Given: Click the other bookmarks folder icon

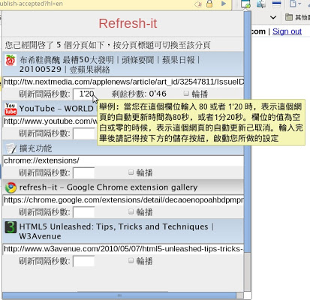Looking at the screenshot, I should click(289, 17).
